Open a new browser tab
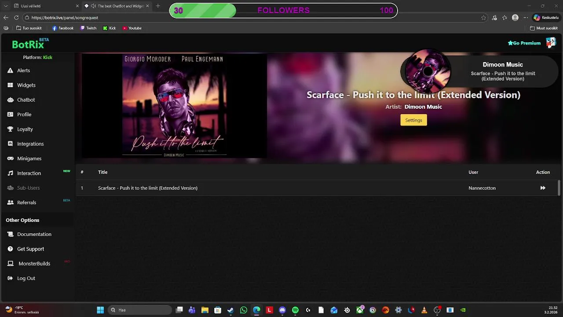This screenshot has height=317, width=563. tap(158, 6)
